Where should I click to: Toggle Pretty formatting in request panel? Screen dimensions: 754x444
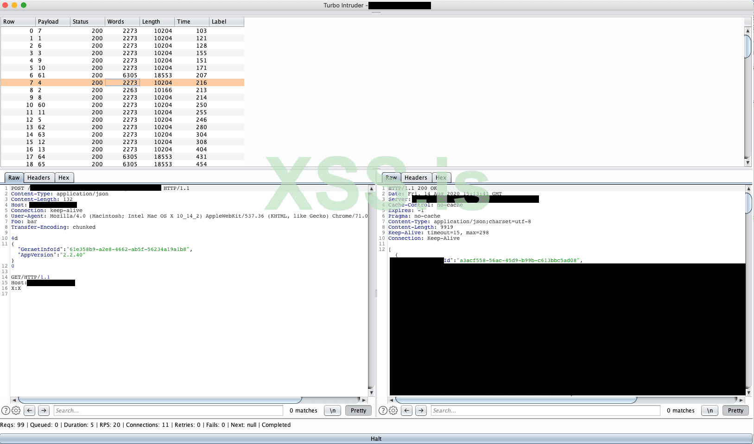coord(358,410)
